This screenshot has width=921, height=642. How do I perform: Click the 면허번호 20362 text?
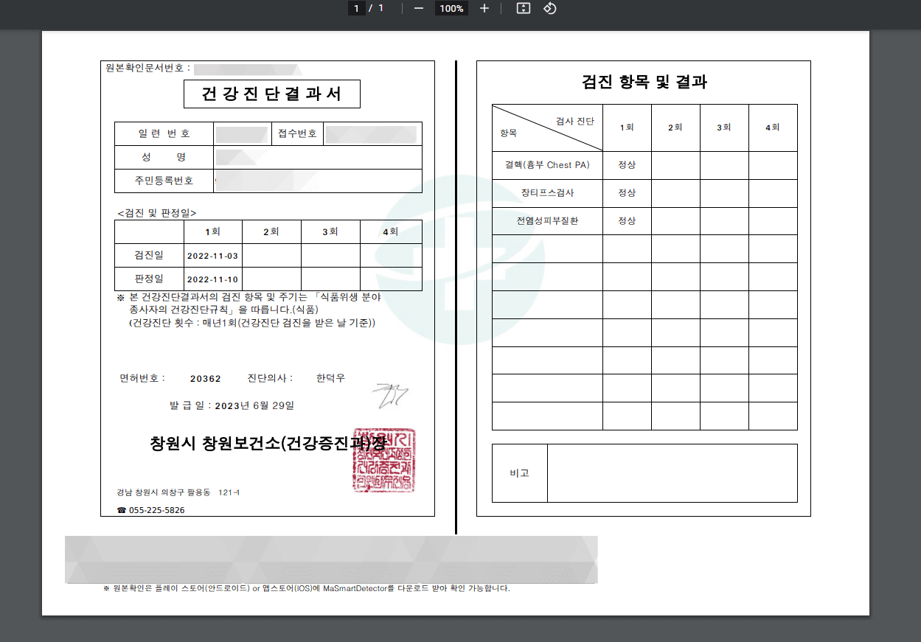(x=204, y=378)
